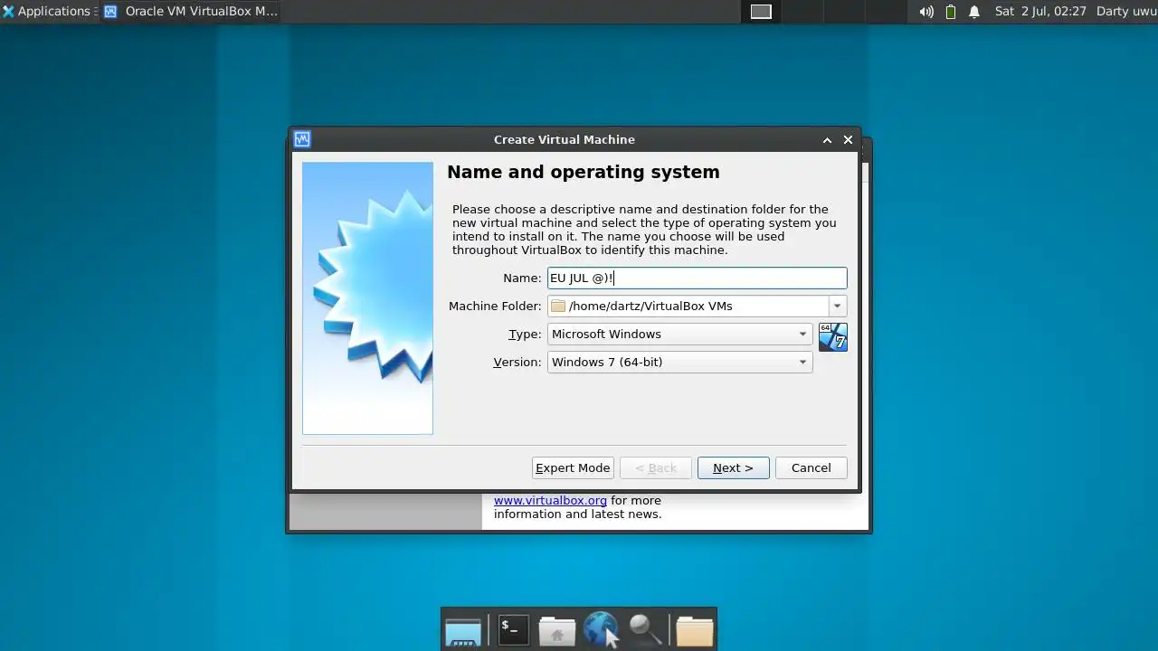
Task: Open the volume control in top panel
Action: [926, 12]
